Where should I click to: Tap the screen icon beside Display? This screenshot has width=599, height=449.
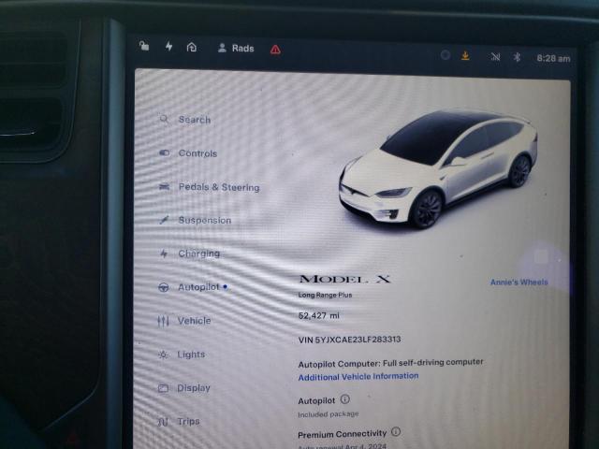coord(163,388)
